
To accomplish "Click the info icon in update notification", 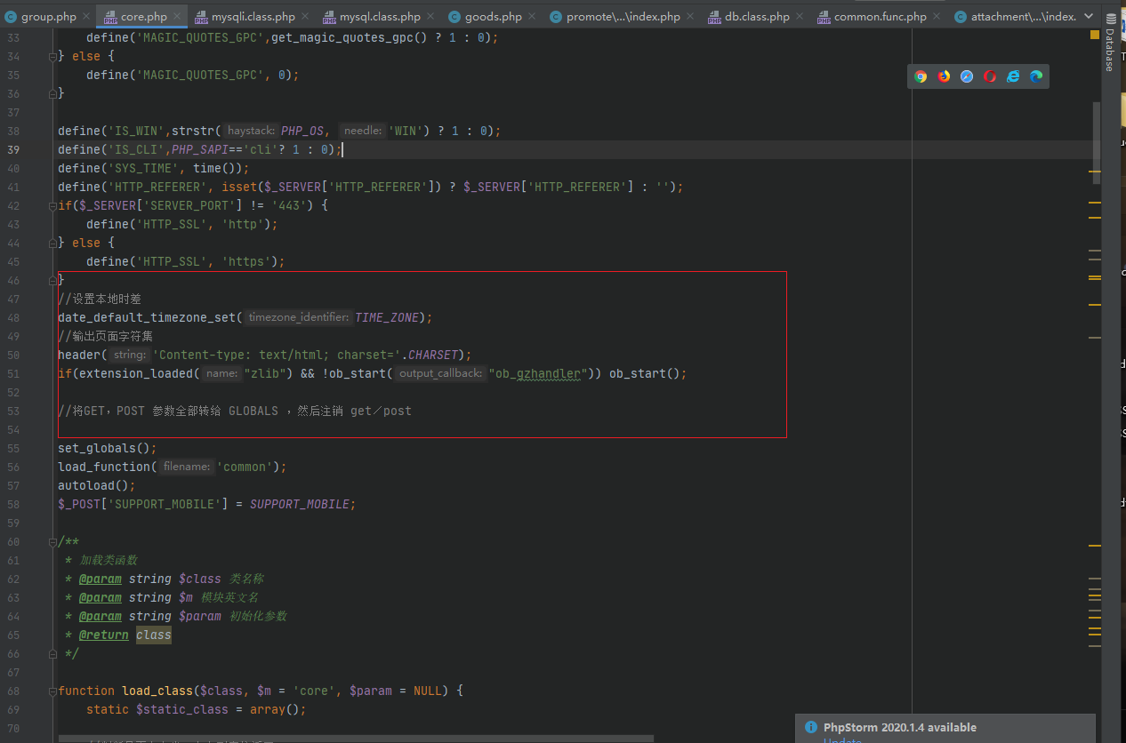I will click(810, 728).
